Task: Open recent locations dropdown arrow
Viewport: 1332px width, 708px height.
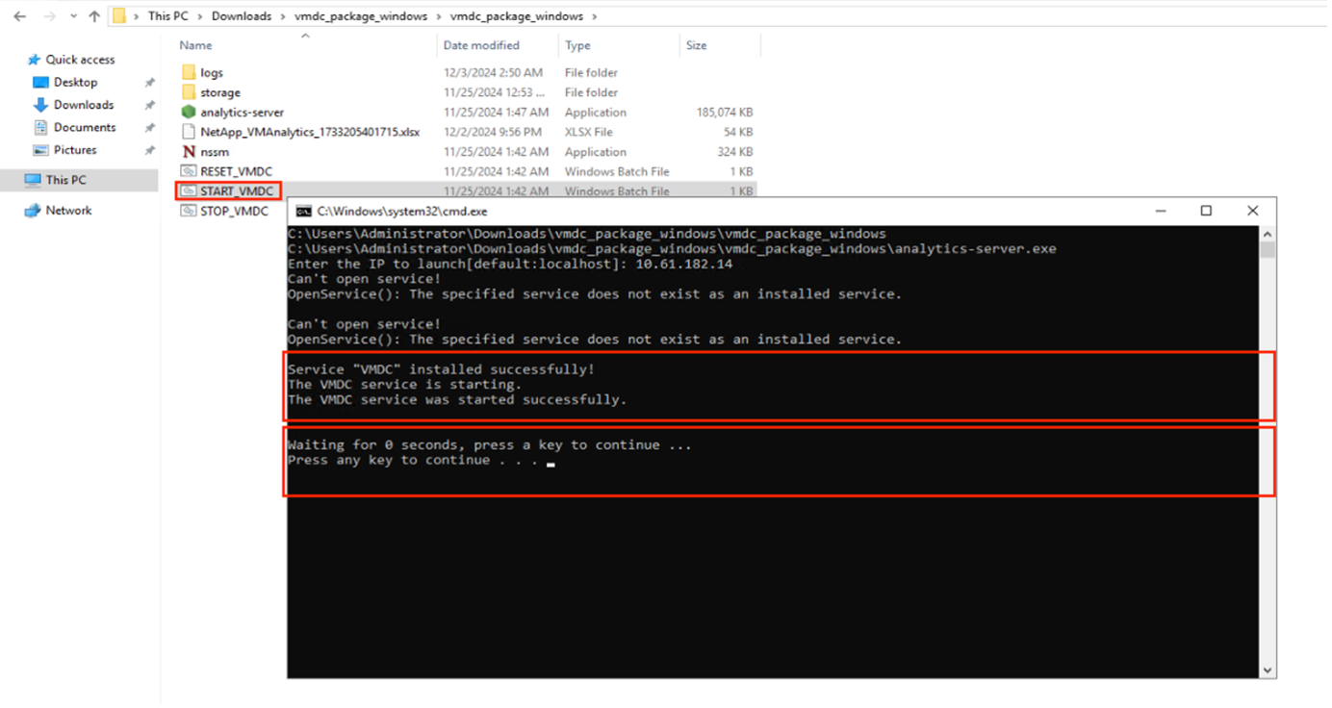Action: click(x=73, y=16)
